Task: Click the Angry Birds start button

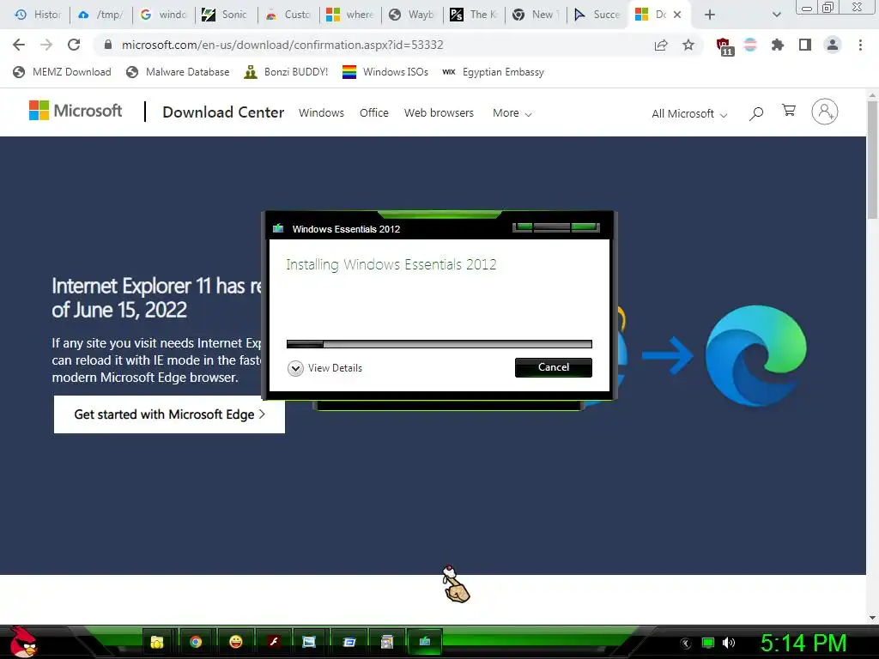Action: (23, 642)
